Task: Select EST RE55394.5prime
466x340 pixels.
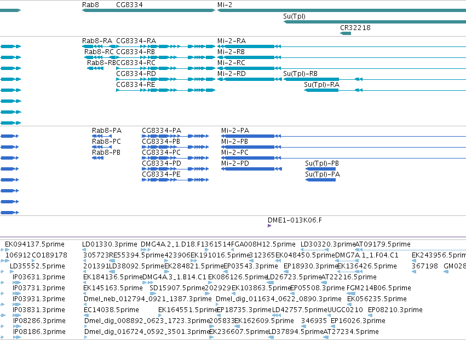Action: point(137,255)
